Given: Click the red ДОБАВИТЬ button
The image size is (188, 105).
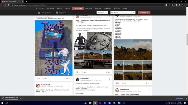Looking at the screenshot, I should point(144,13).
